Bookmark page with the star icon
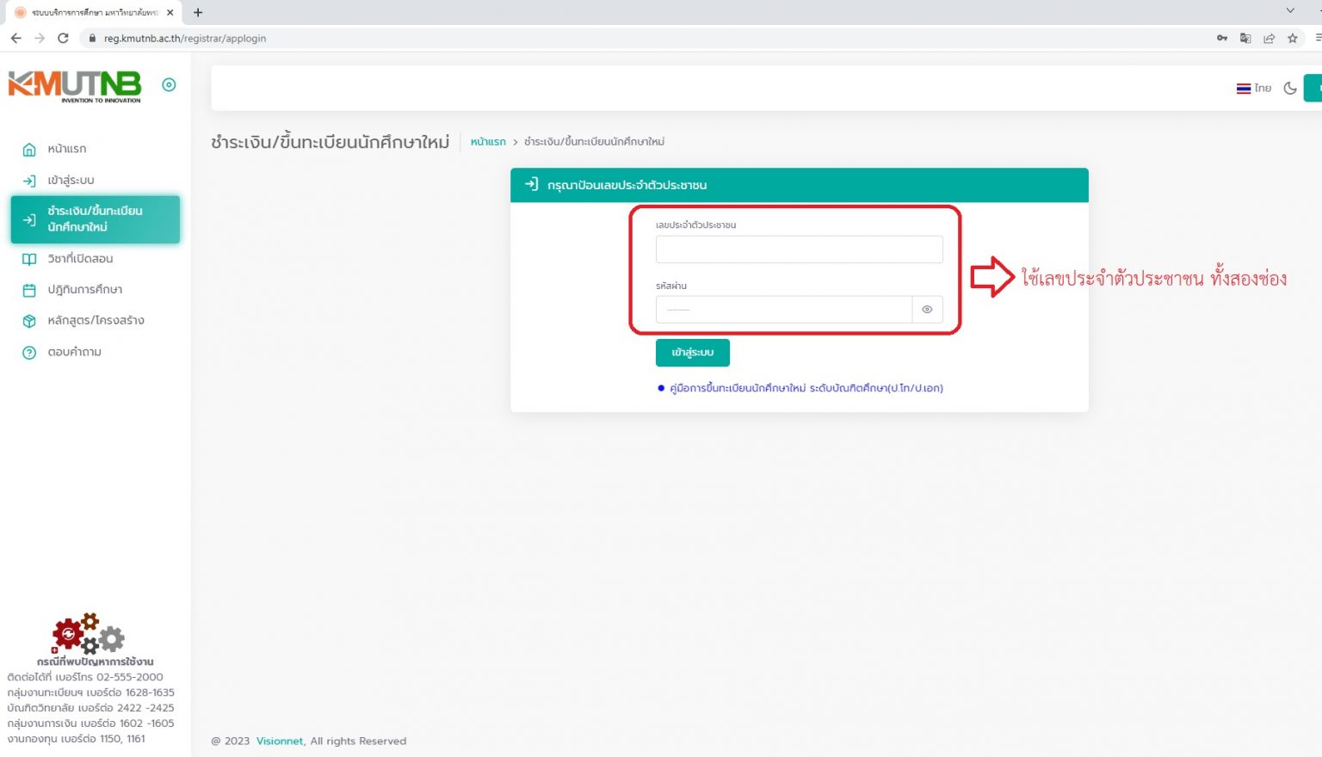The image size is (1322, 757). pyautogui.click(x=1292, y=38)
